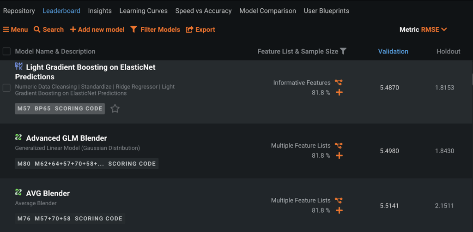This screenshot has width=473, height=232.
Task: Export the leaderboard
Action: 200,30
